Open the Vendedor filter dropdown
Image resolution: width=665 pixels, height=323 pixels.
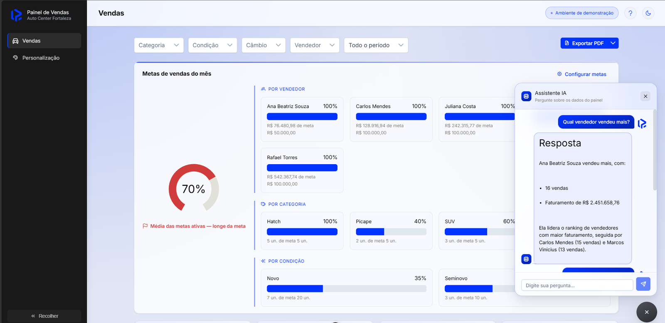(x=315, y=45)
